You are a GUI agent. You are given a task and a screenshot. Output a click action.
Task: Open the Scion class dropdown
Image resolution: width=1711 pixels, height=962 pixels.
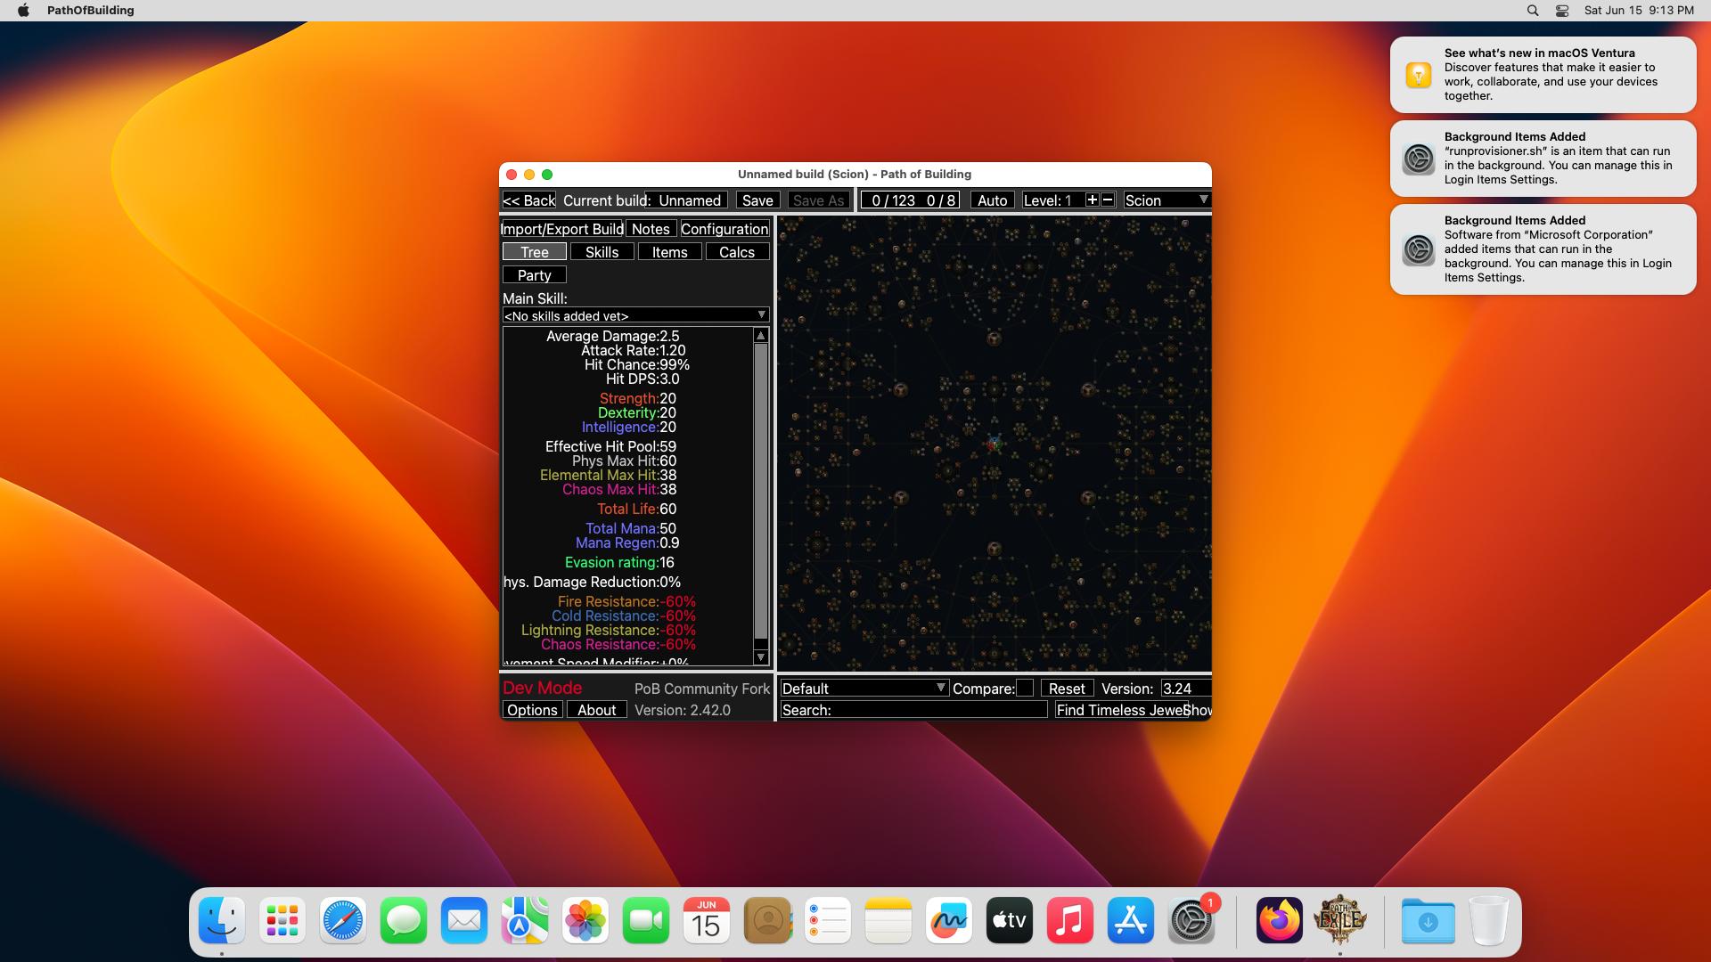pos(1167,200)
